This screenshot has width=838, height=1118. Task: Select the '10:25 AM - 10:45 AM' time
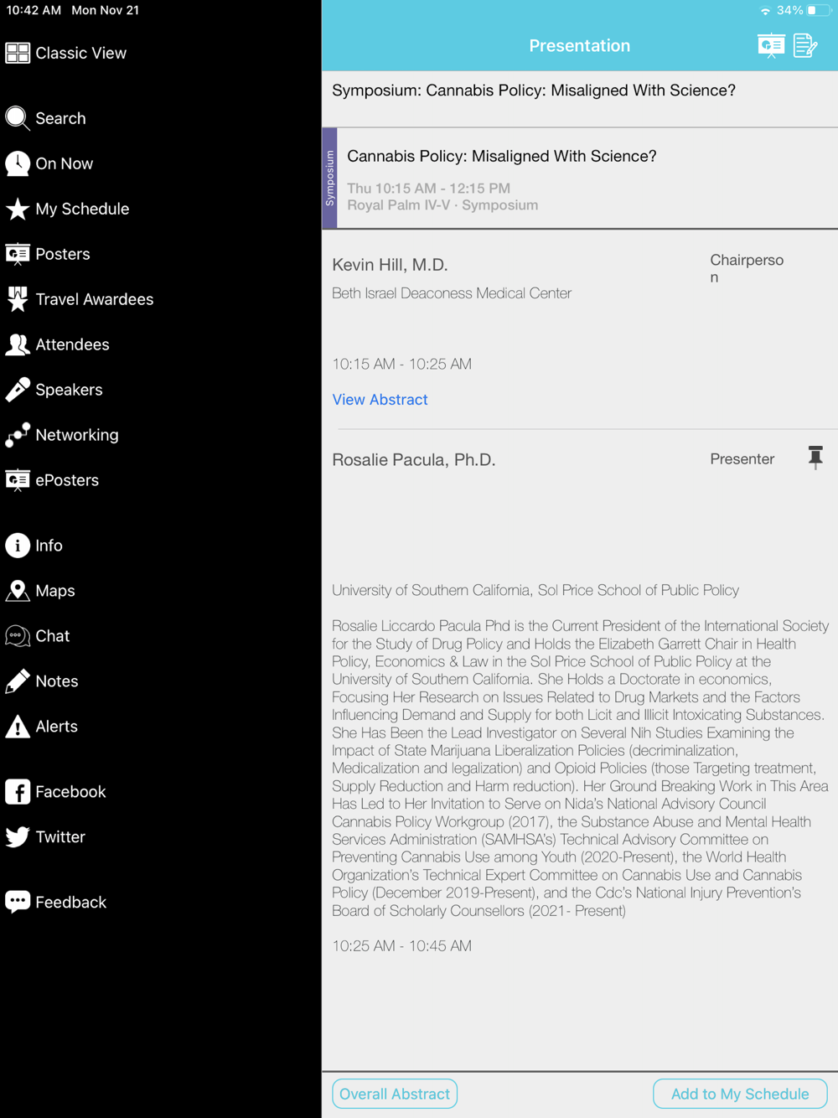click(402, 945)
